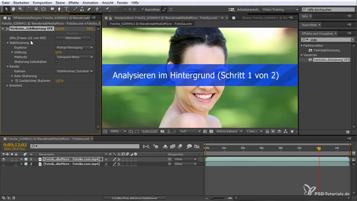357x201 pixels.
Task: Expand the Auto-Skalierung section
Action: point(12,76)
